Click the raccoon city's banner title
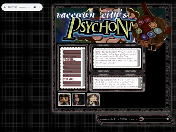176x132 pixels. [x=92, y=15]
